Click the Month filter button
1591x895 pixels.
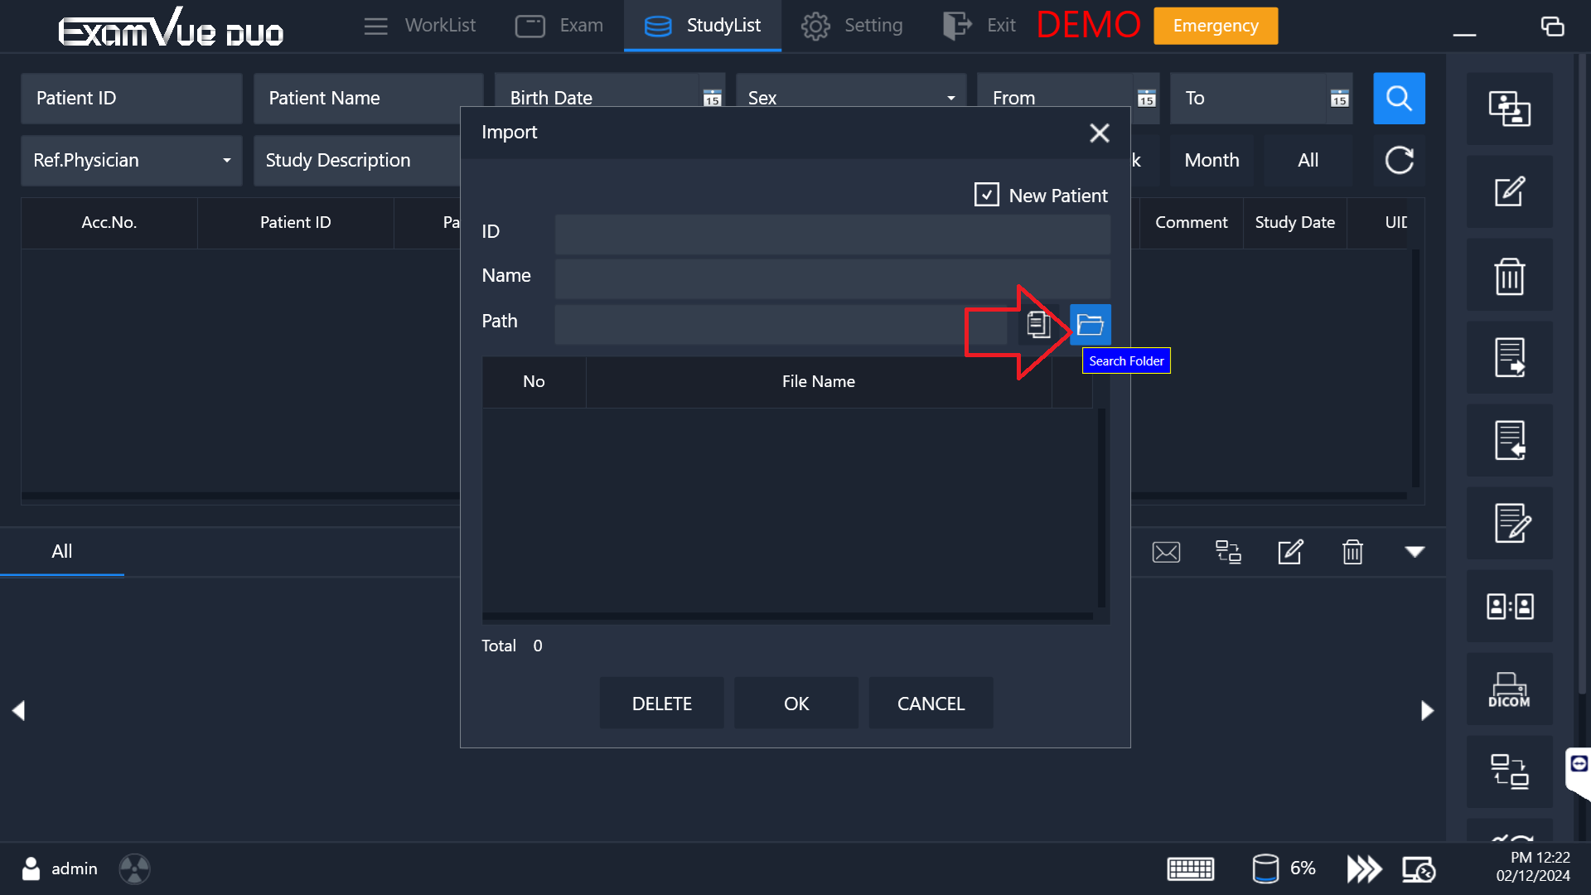1211,161
